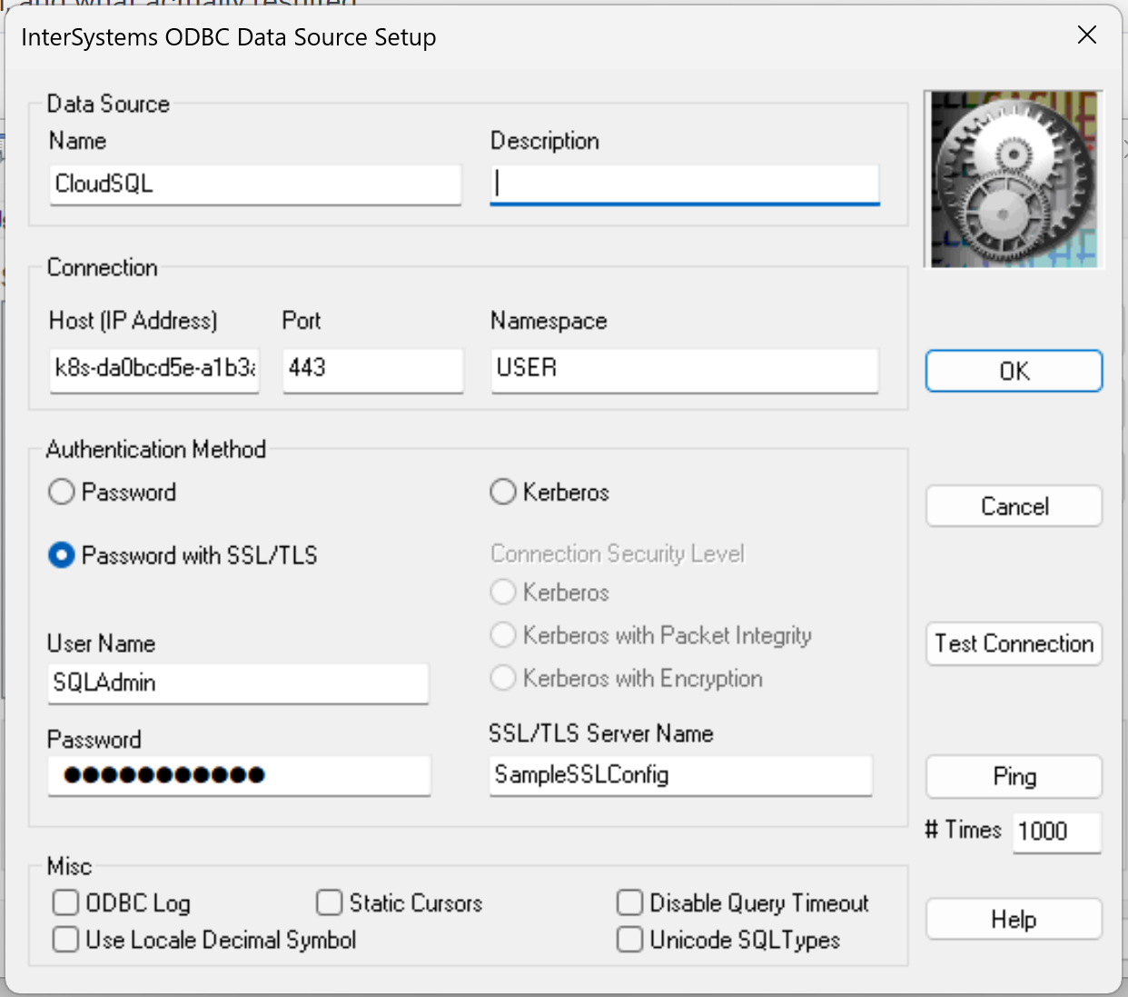
Task: Select the Port field showing 443
Action: (x=372, y=368)
